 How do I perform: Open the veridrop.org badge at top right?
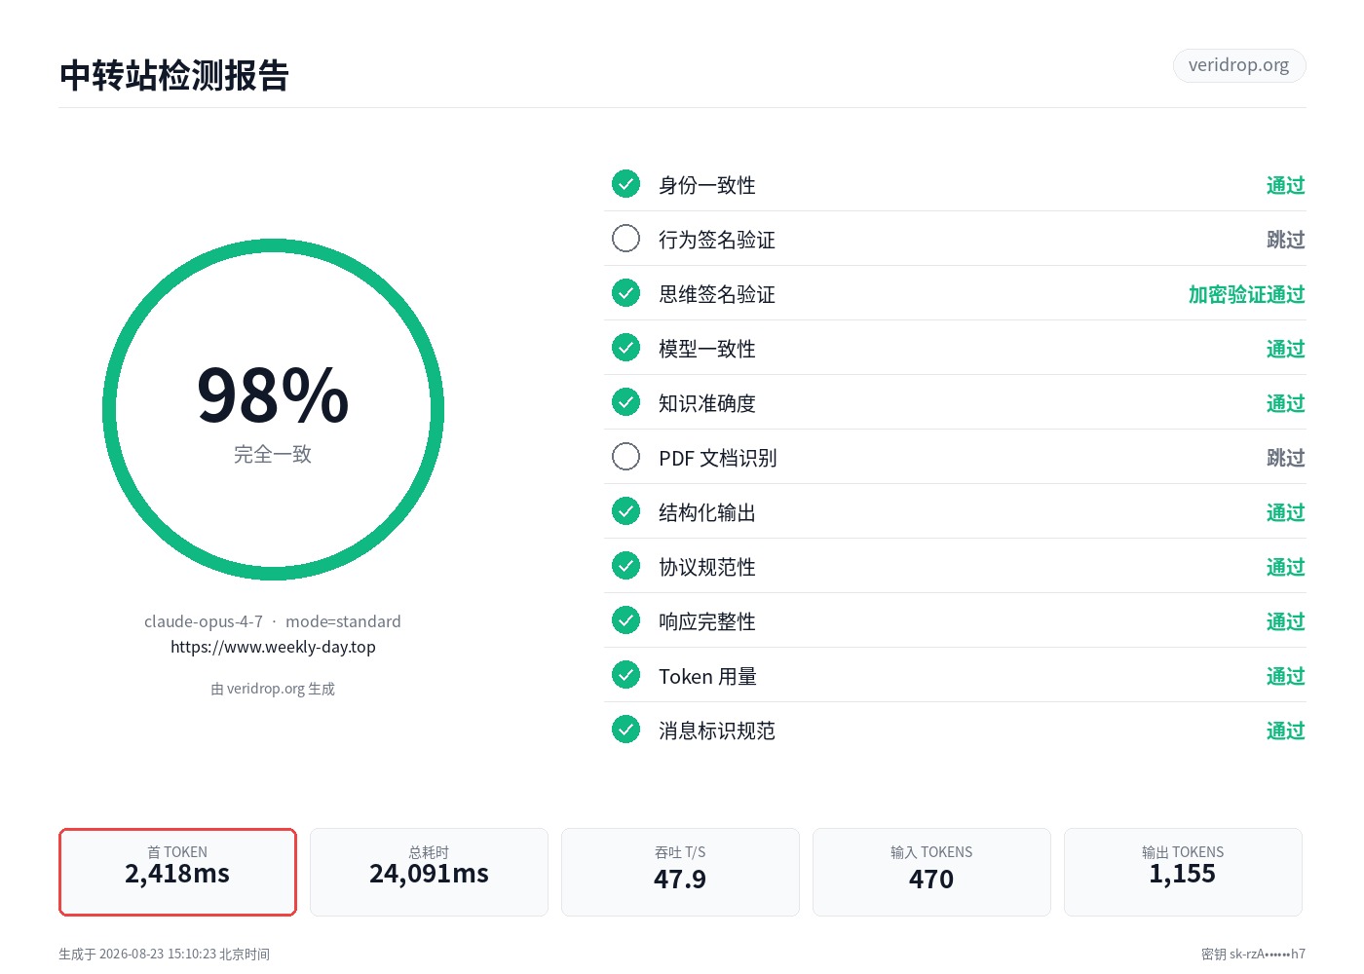pyautogui.click(x=1238, y=65)
